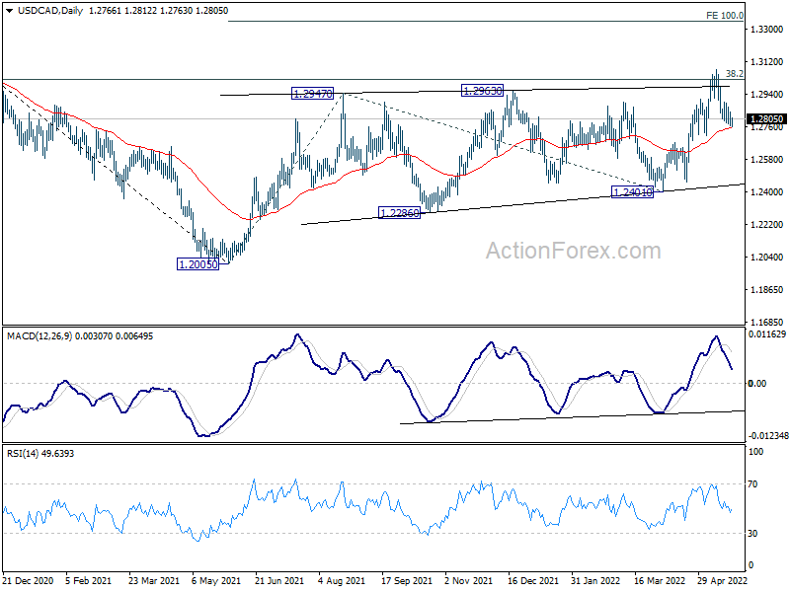790x592 pixels.
Task: Click the 29 Apr 2022 date marker
Action: [x=715, y=581]
